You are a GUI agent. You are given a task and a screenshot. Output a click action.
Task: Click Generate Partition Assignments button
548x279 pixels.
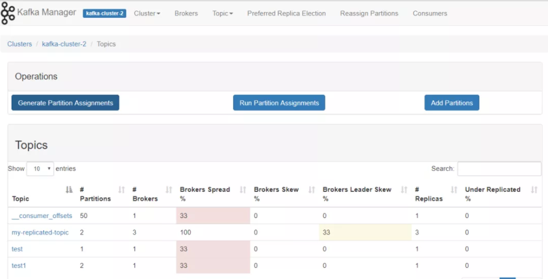tap(66, 103)
